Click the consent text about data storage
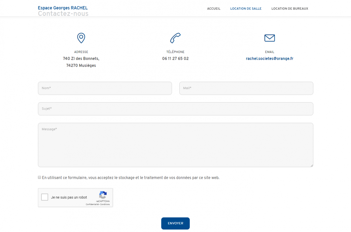This screenshot has width=351, height=232. click(x=131, y=178)
